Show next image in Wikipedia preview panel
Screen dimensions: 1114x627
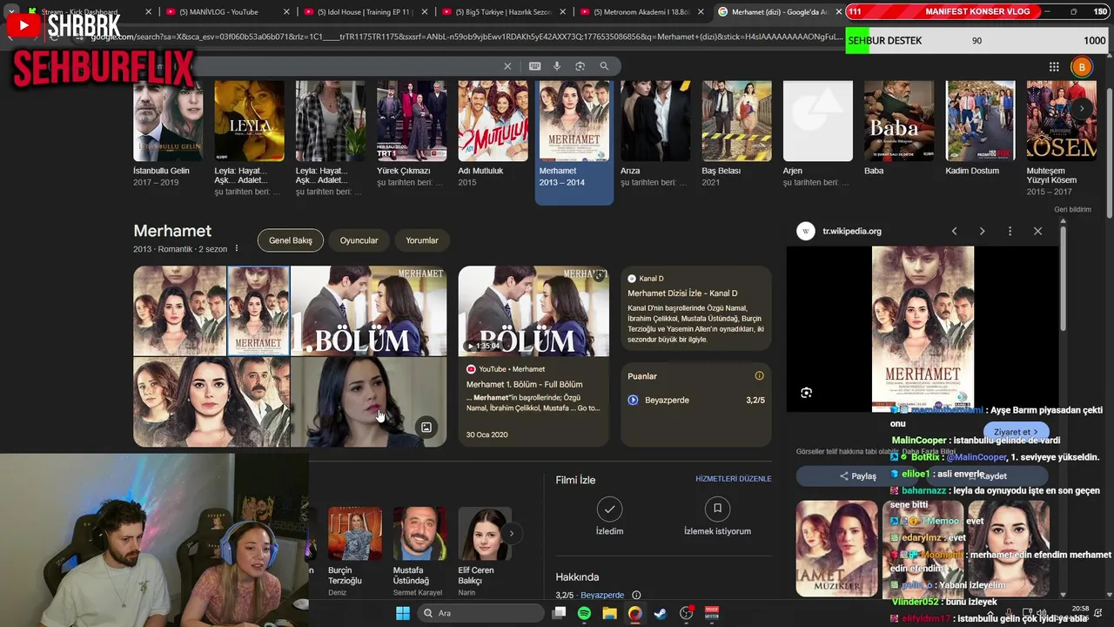[x=982, y=231]
